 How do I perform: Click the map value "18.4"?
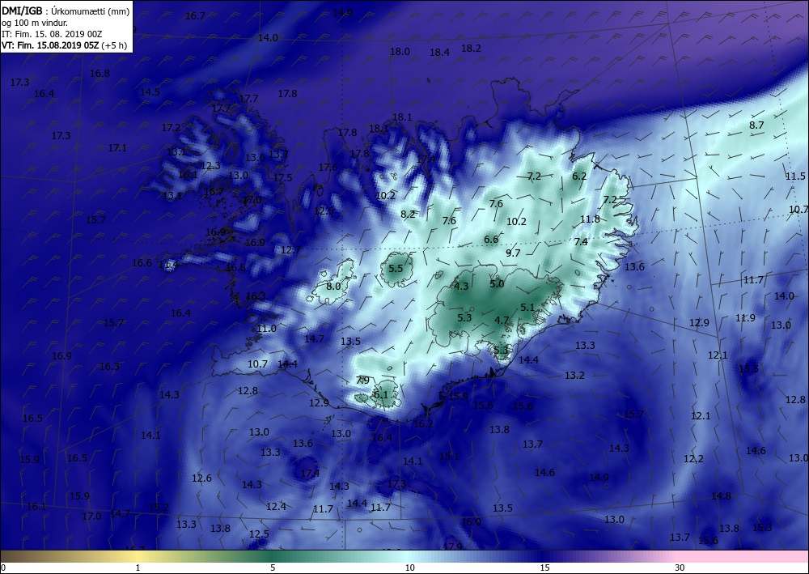click(x=439, y=52)
